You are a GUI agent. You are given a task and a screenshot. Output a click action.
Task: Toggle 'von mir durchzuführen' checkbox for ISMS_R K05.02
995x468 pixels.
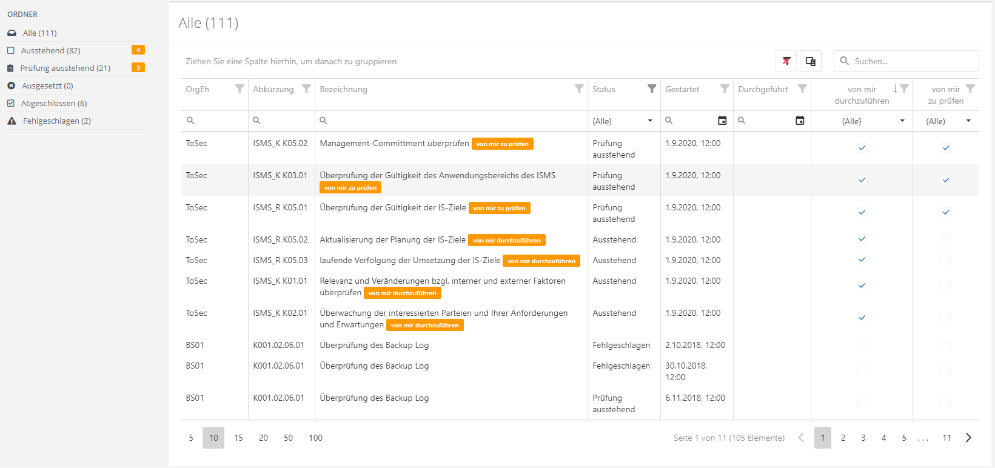click(x=862, y=239)
